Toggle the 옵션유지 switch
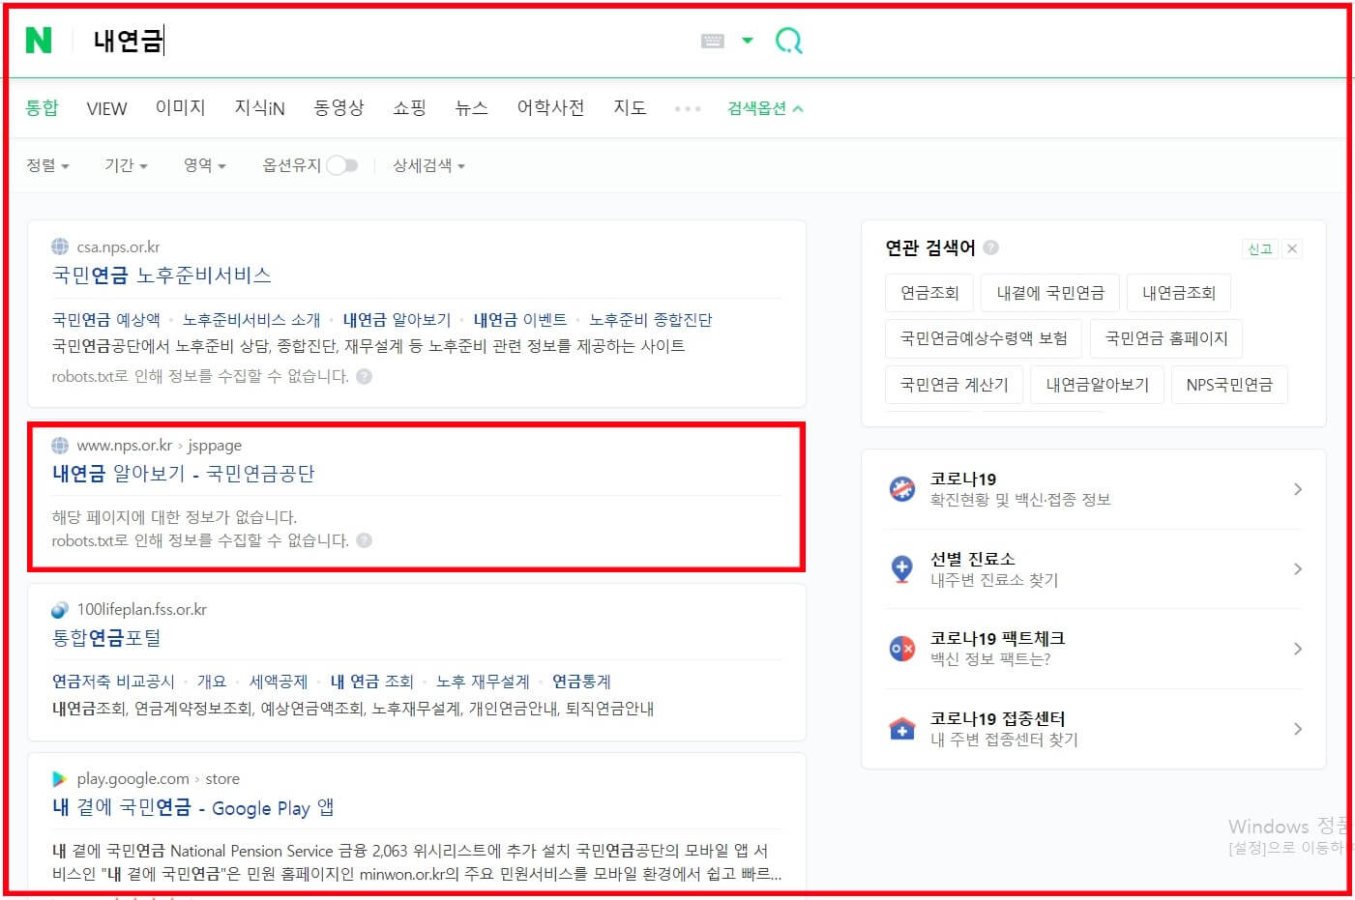The height and width of the screenshot is (900, 1355). (x=342, y=165)
